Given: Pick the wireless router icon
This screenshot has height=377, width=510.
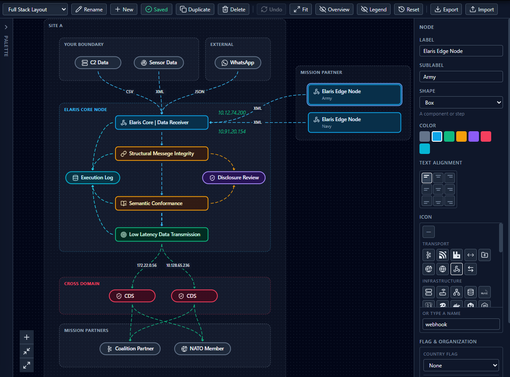Looking at the screenshot, I should coord(442,292).
